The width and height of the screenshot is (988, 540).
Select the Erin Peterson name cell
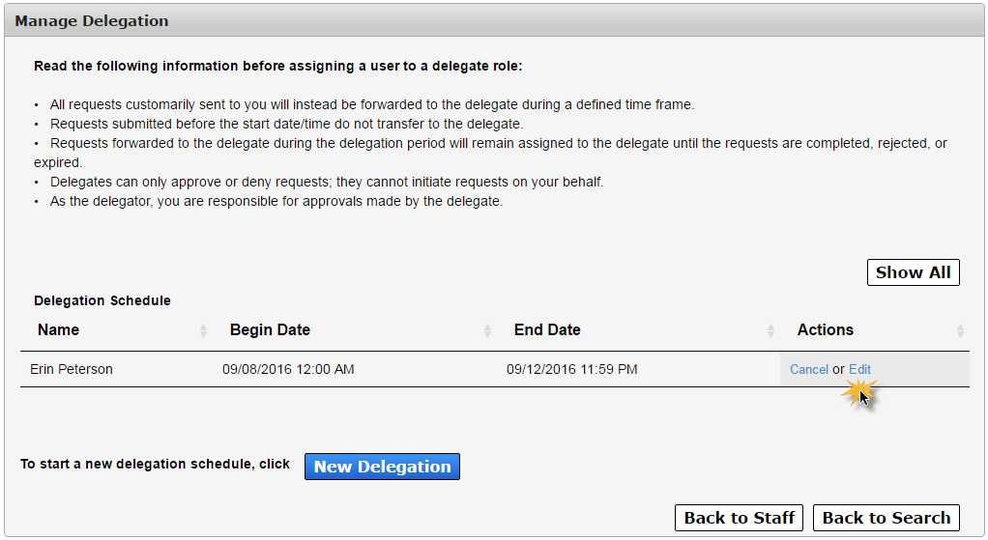click(72, 369)
